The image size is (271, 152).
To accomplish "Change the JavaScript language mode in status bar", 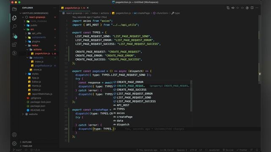I will click(214, 150).
